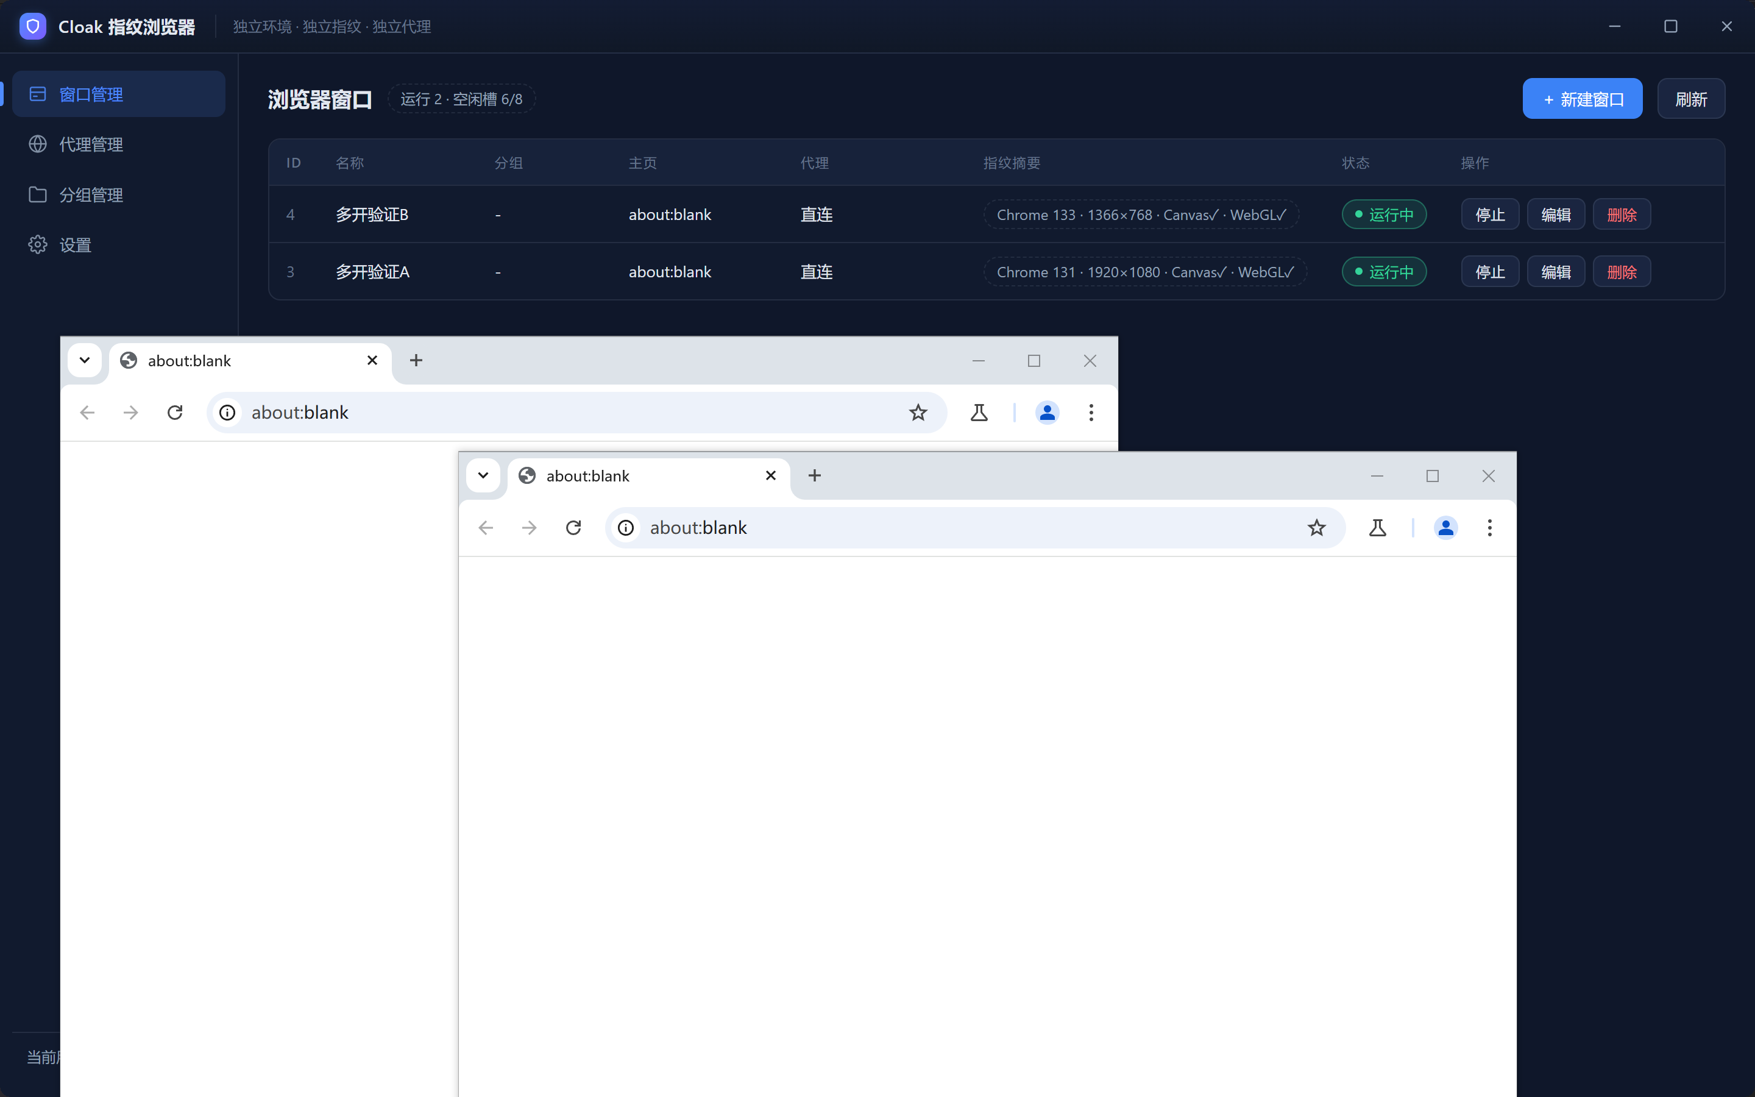Click the 新建窗口 button
The width and height of the screenshot is (1755, 1097).
click(1583, 99)
